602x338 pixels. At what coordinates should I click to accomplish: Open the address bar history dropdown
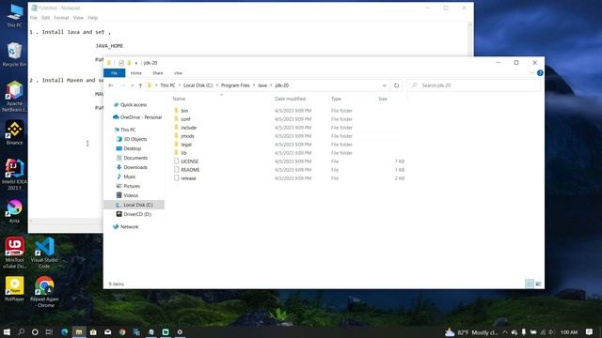(385, 85)
